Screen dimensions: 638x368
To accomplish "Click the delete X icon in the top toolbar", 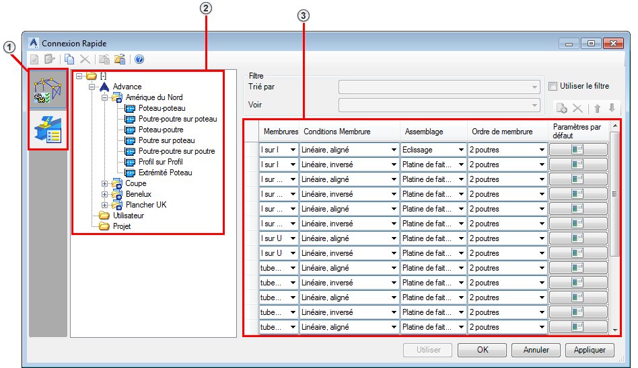I will point(85,59).
